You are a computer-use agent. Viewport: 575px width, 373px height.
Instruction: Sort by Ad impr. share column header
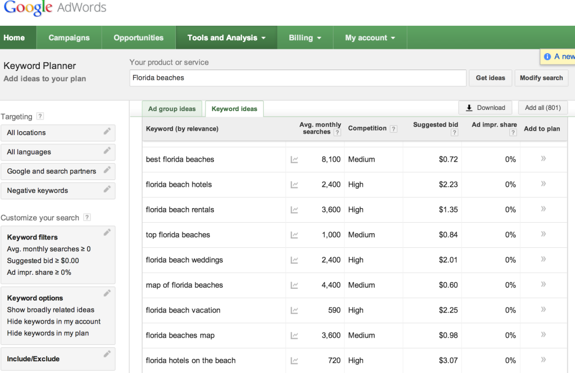(x=494, y=125)
